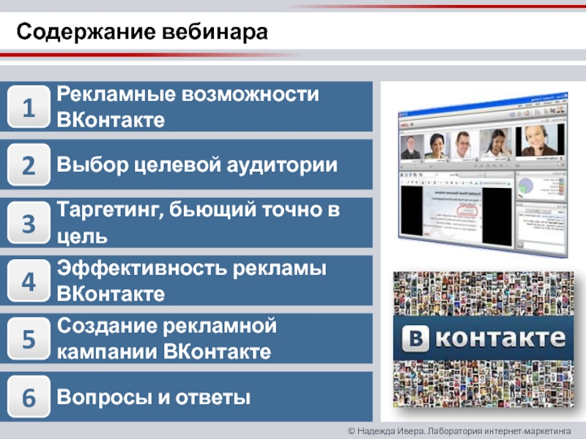Select 'Создание рекламной кампании ВКонтакте' text
This screenshot has width=586, height=439.
[167, 339]
